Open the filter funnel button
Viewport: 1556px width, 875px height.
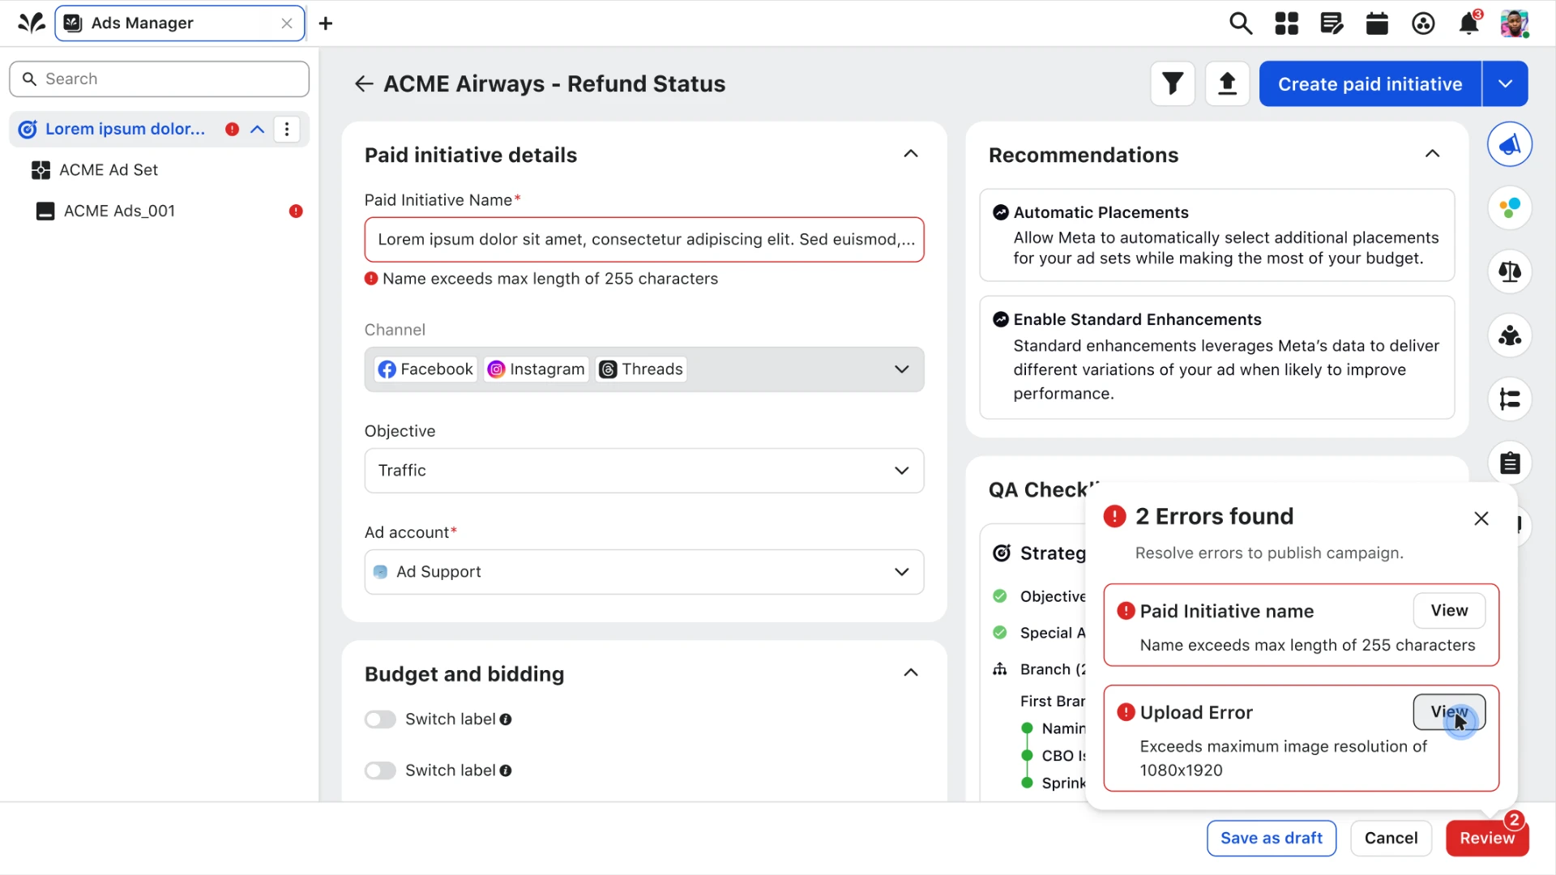(x=1173, y=83)
